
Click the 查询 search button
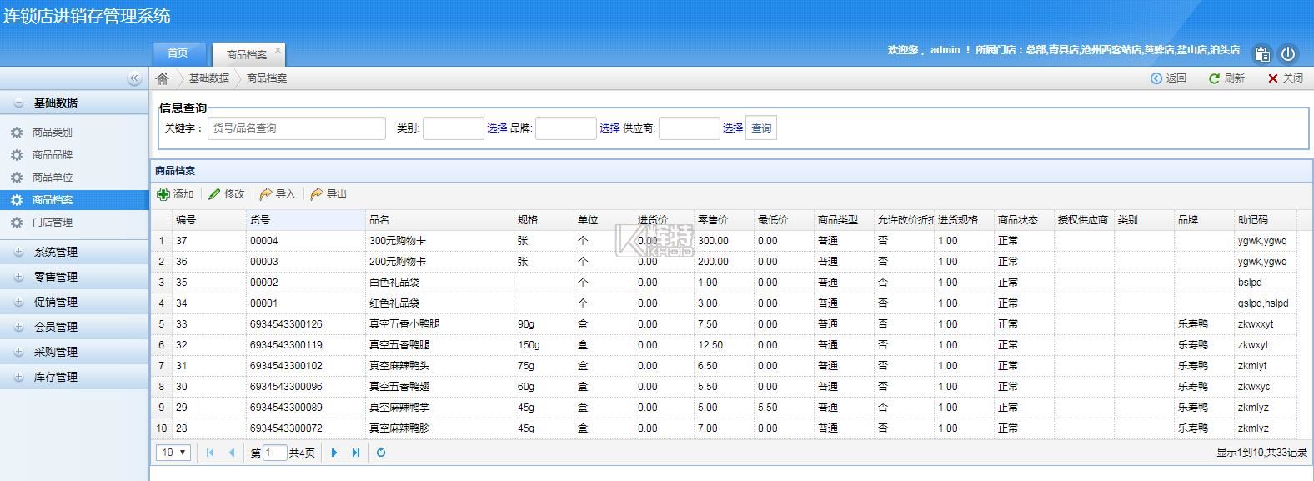coord(761,128)
